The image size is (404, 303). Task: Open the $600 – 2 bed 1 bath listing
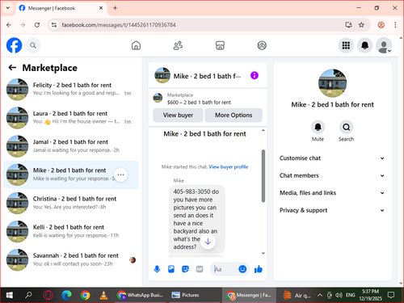(x=199, y=103)
